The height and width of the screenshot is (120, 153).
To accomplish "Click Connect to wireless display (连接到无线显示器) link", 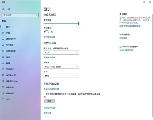I will [51, 89].
